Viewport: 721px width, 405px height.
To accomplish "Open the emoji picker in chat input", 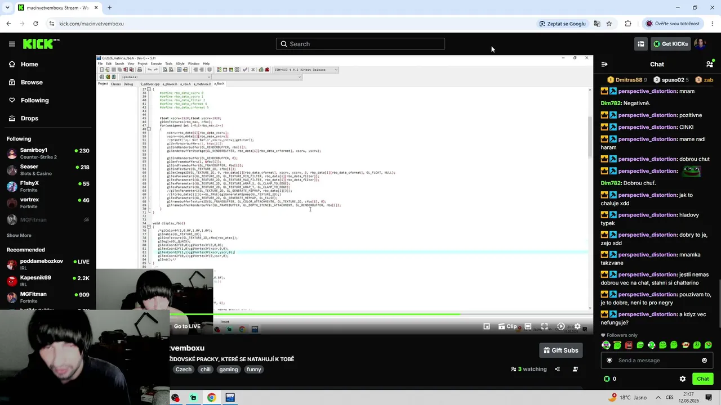I will coord(704,361).
